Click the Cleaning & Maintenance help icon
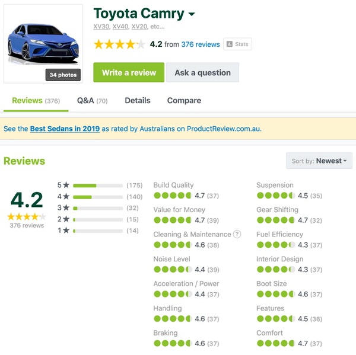The height and width of the screenshot is (355, 356). coord(237,234)
